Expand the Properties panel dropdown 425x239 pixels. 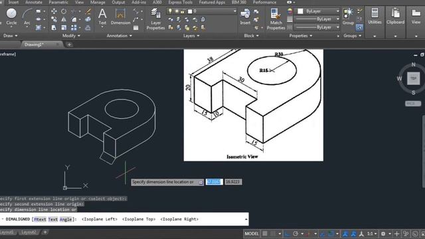(301, 36)
